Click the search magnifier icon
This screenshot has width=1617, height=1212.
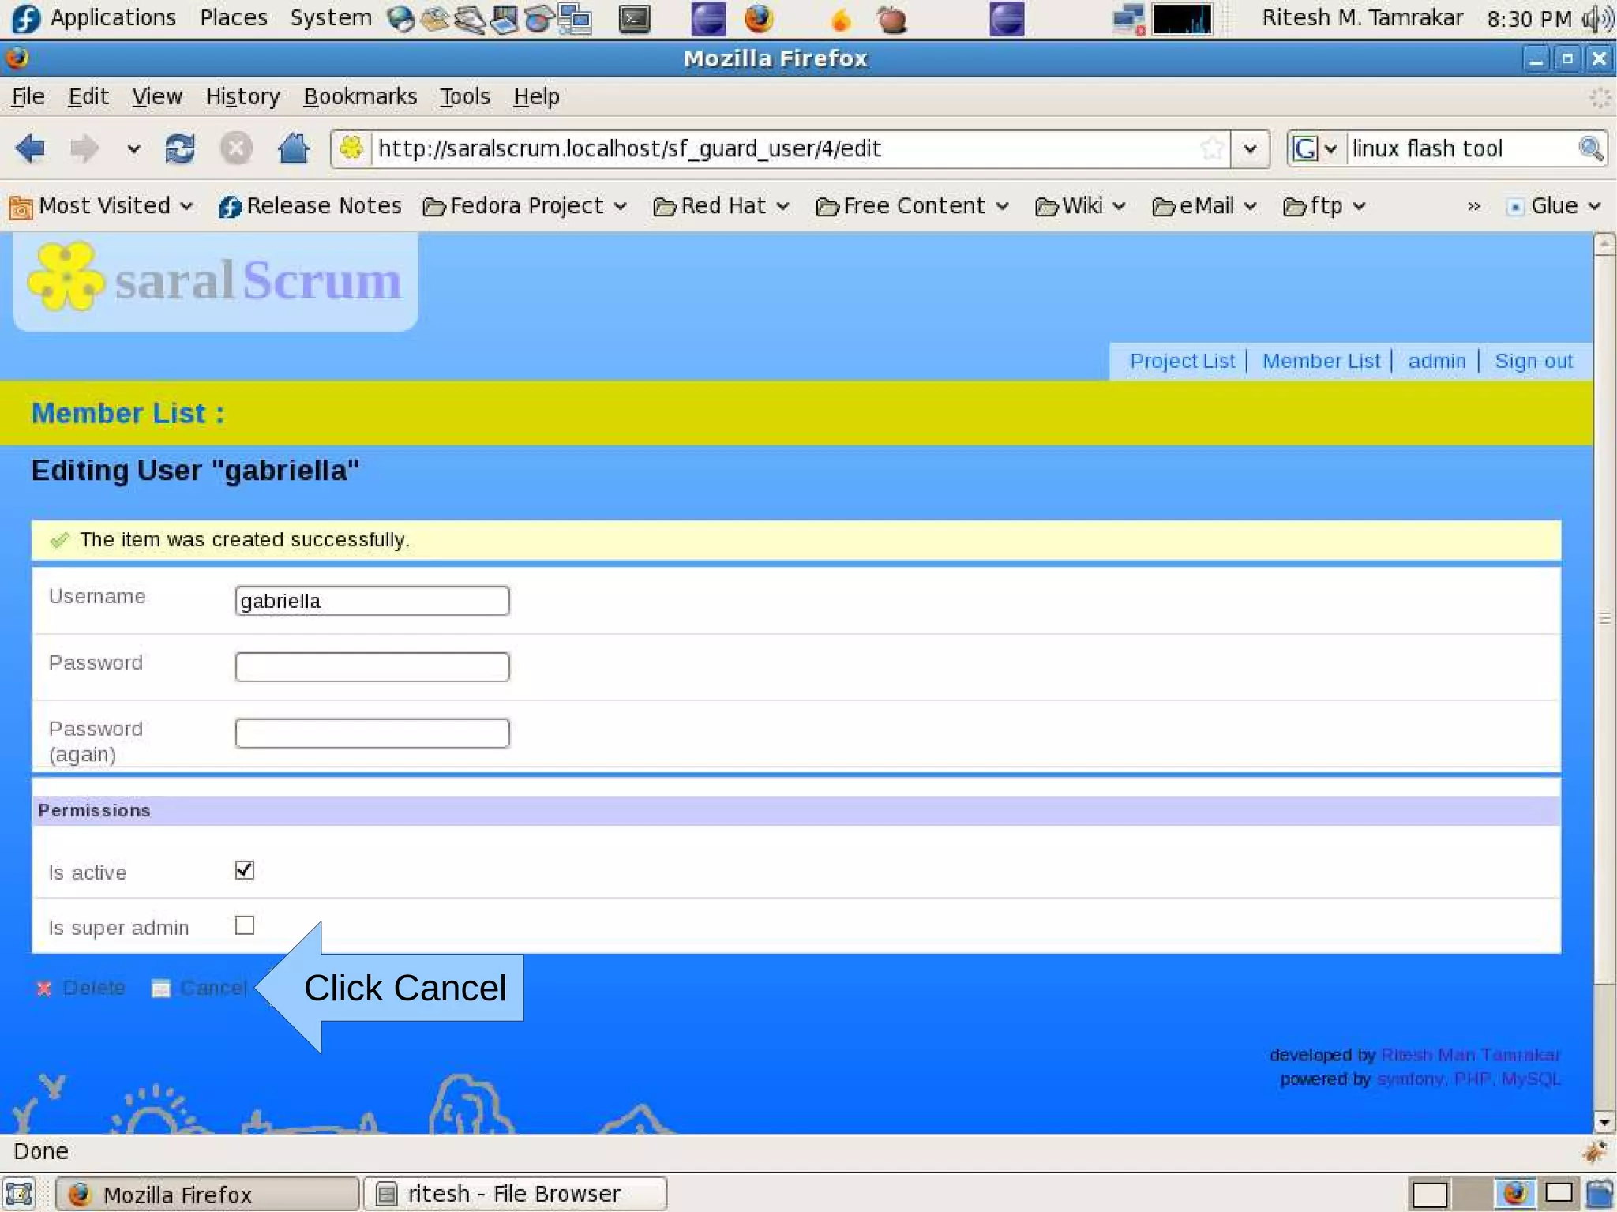(x=1590, y=148)
